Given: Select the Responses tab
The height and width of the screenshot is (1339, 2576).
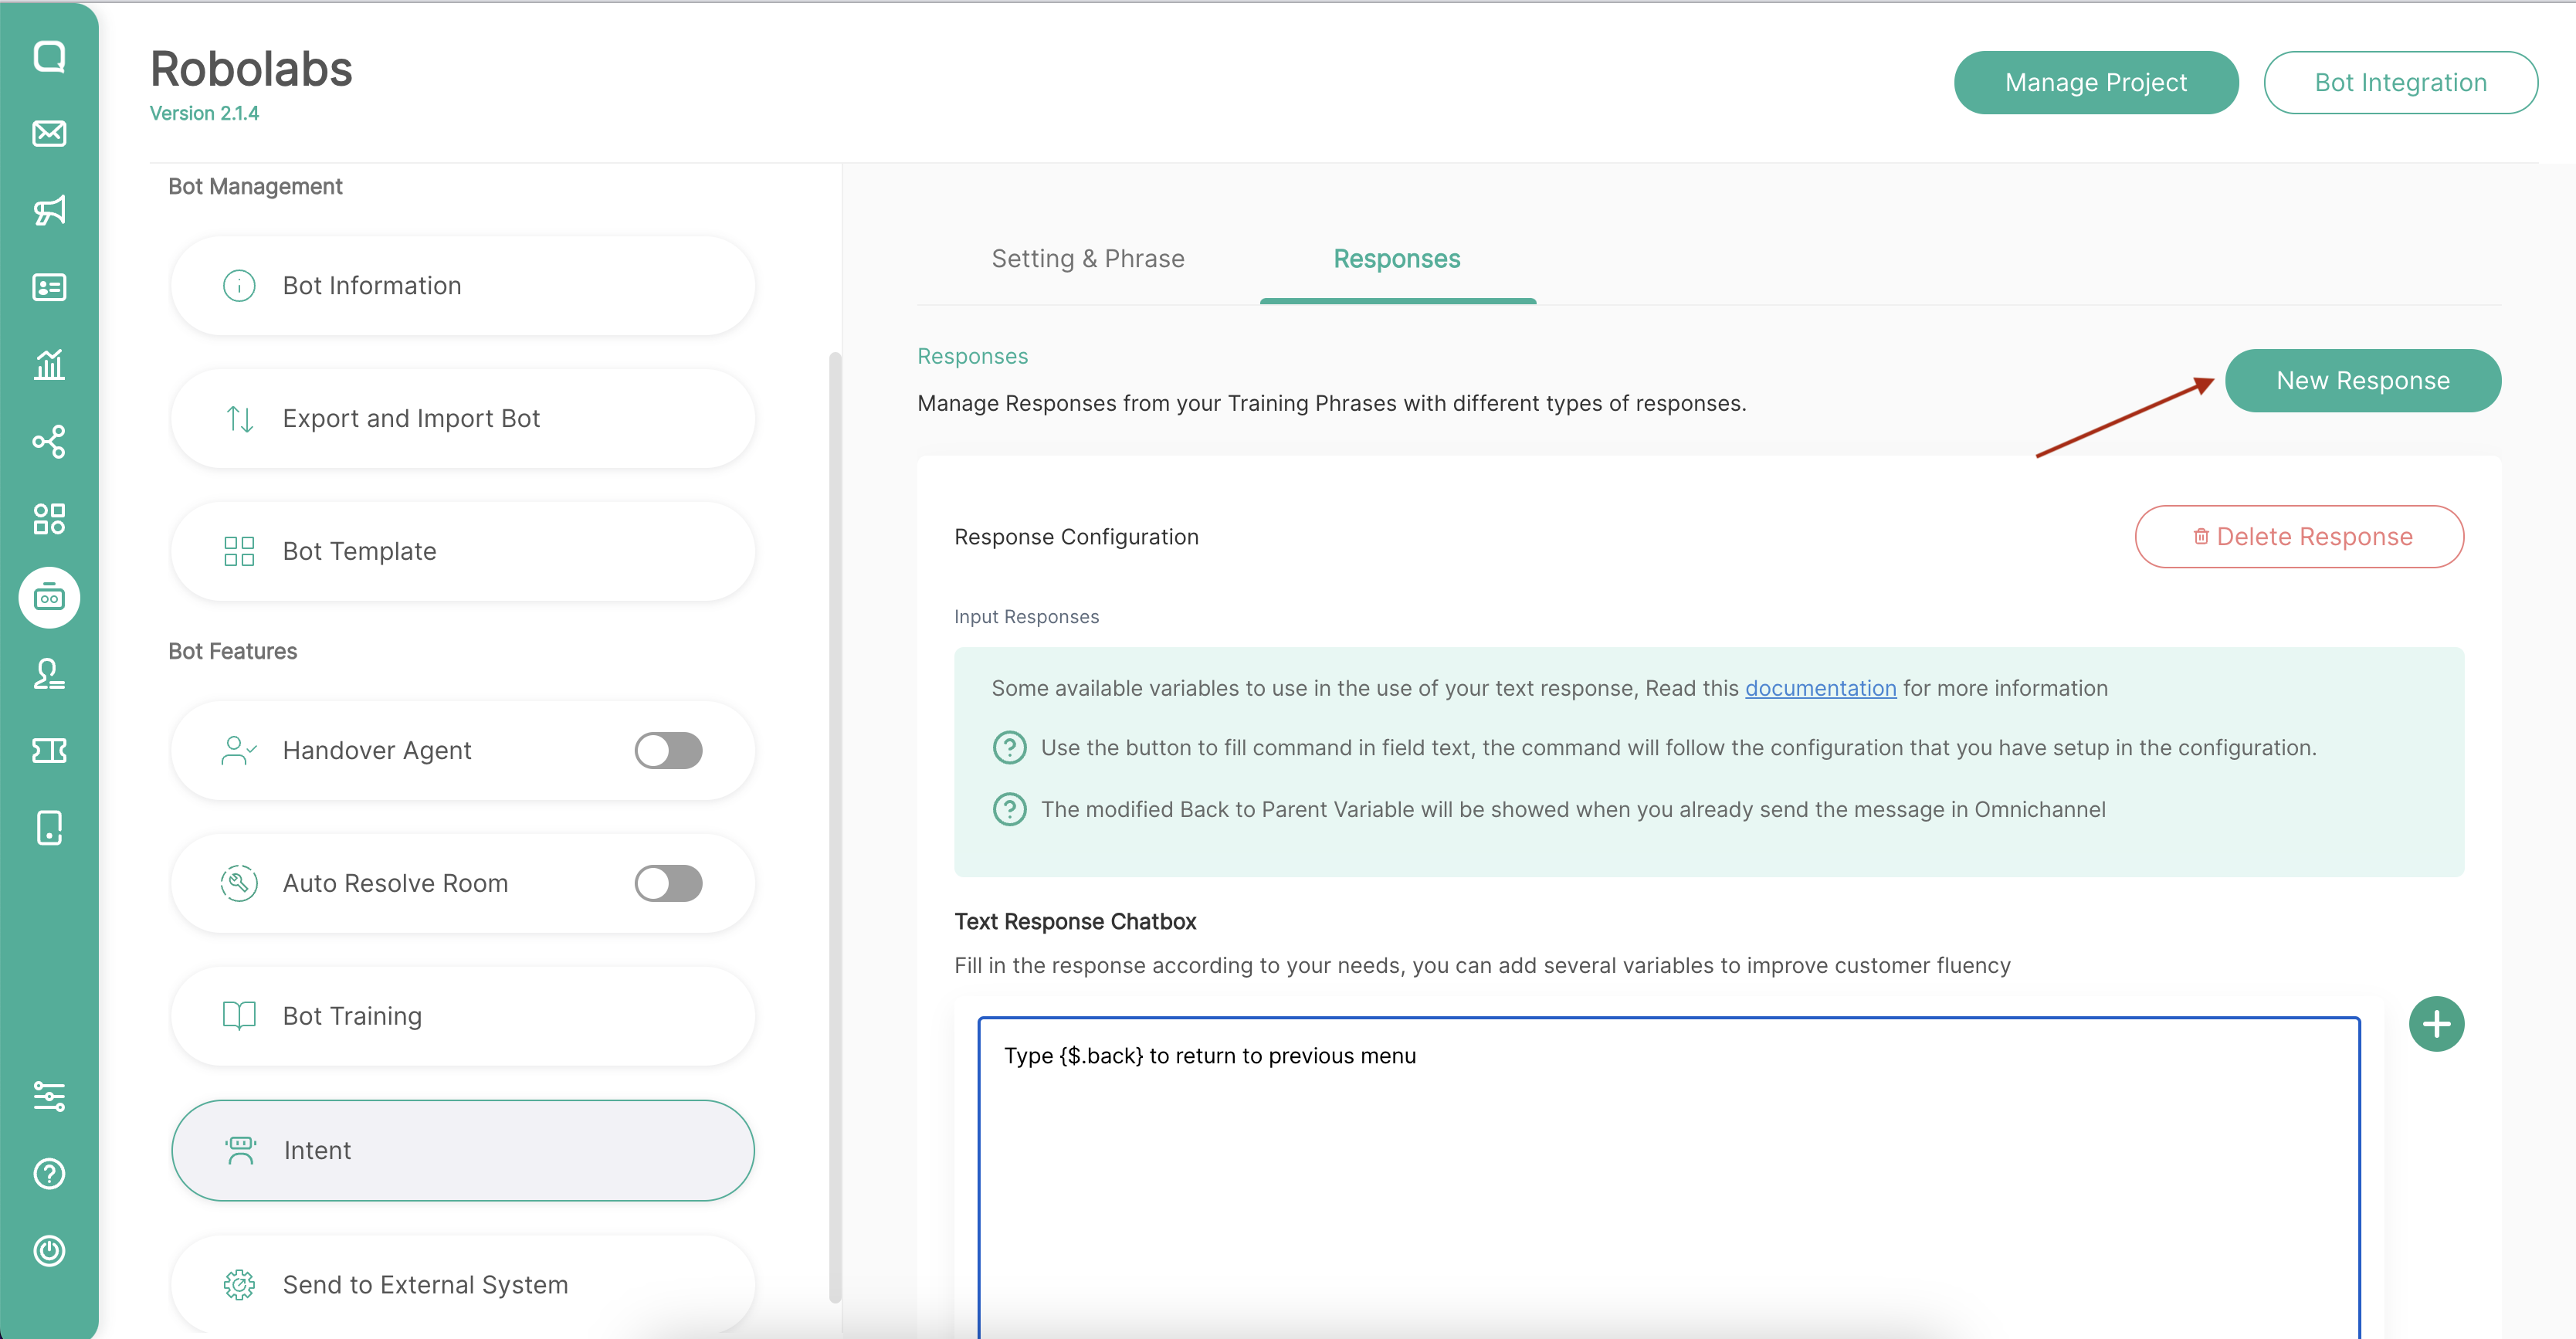Looking at the screenshot, I should tap(1396, 259).
